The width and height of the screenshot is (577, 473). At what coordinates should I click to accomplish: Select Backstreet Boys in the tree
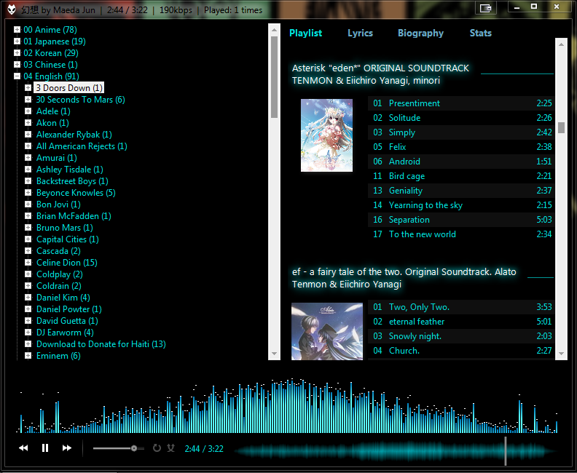coord(72,181)
